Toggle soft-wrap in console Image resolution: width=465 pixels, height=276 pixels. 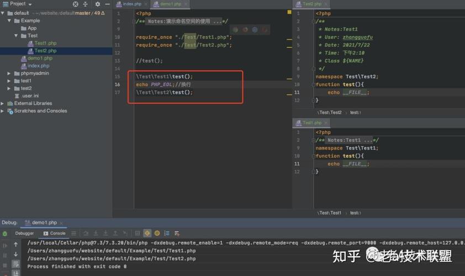15,264
